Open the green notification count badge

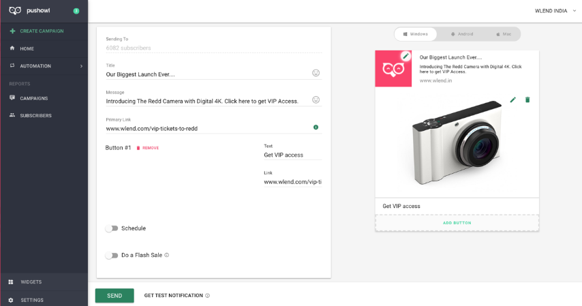(76, 11)
